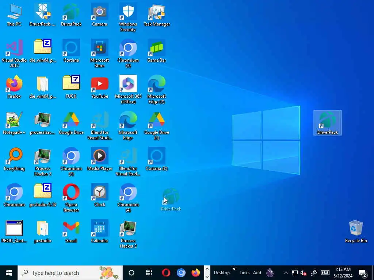The width and height of the screenshot is (374, 280).
Task: Click the taskbar search box
Action: 70,273
